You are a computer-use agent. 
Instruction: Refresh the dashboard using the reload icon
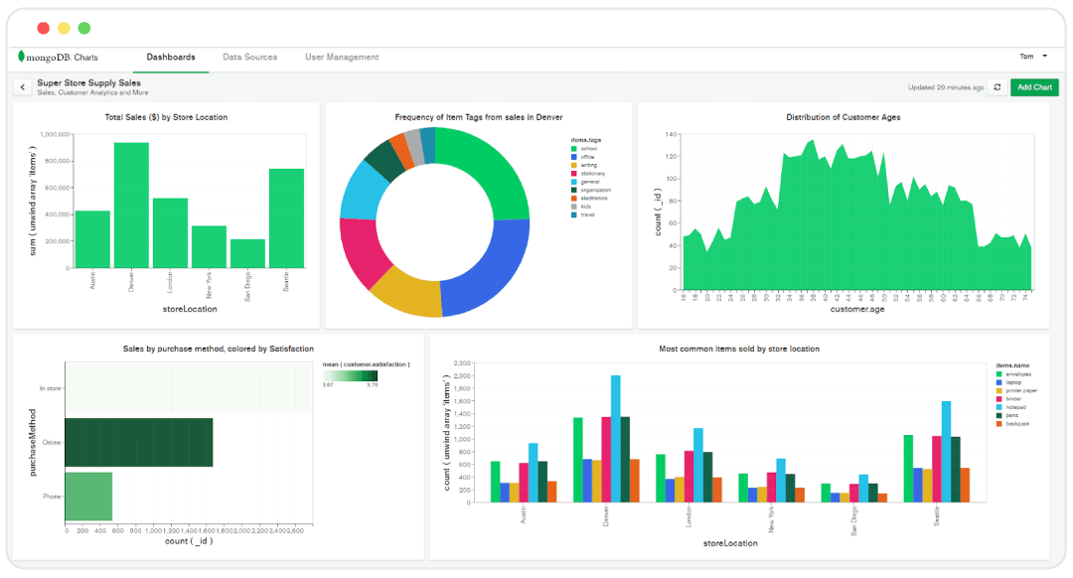[997, 86]
